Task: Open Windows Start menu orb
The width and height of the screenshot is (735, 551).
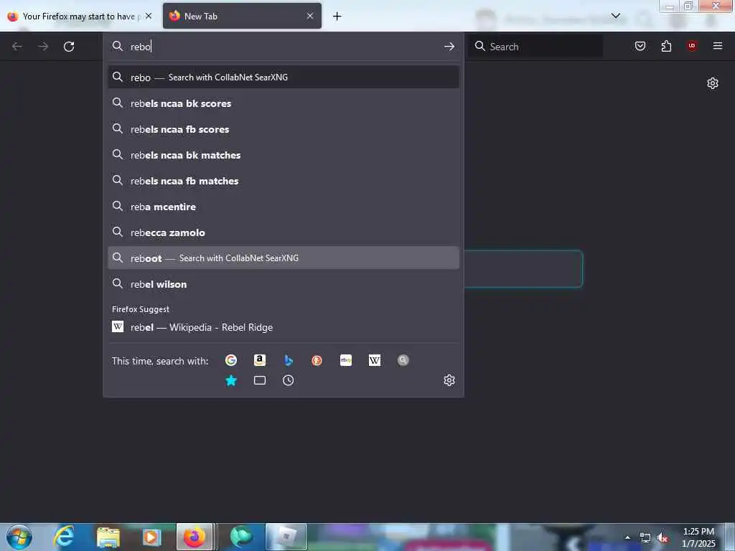Action: (19, 537)
